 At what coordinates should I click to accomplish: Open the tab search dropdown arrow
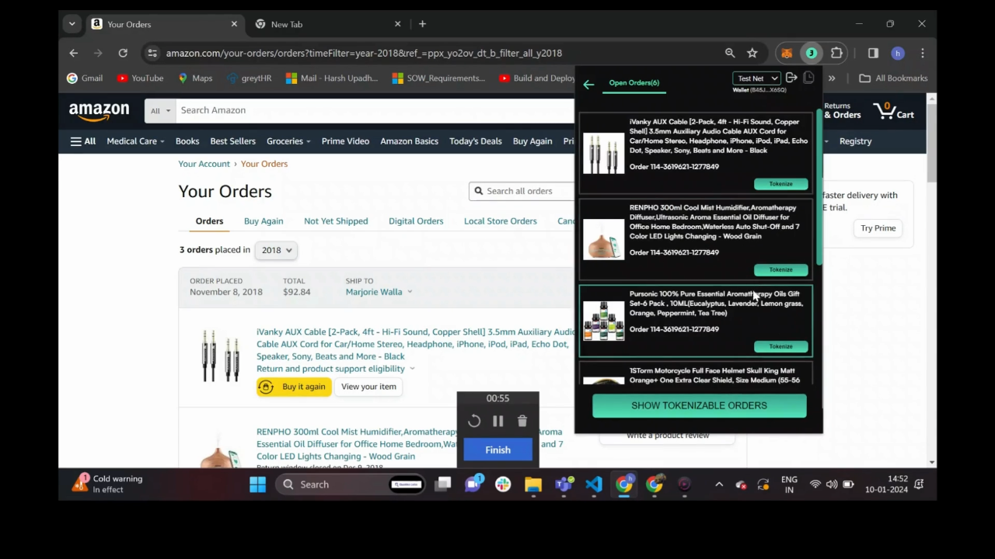[72, 24]
